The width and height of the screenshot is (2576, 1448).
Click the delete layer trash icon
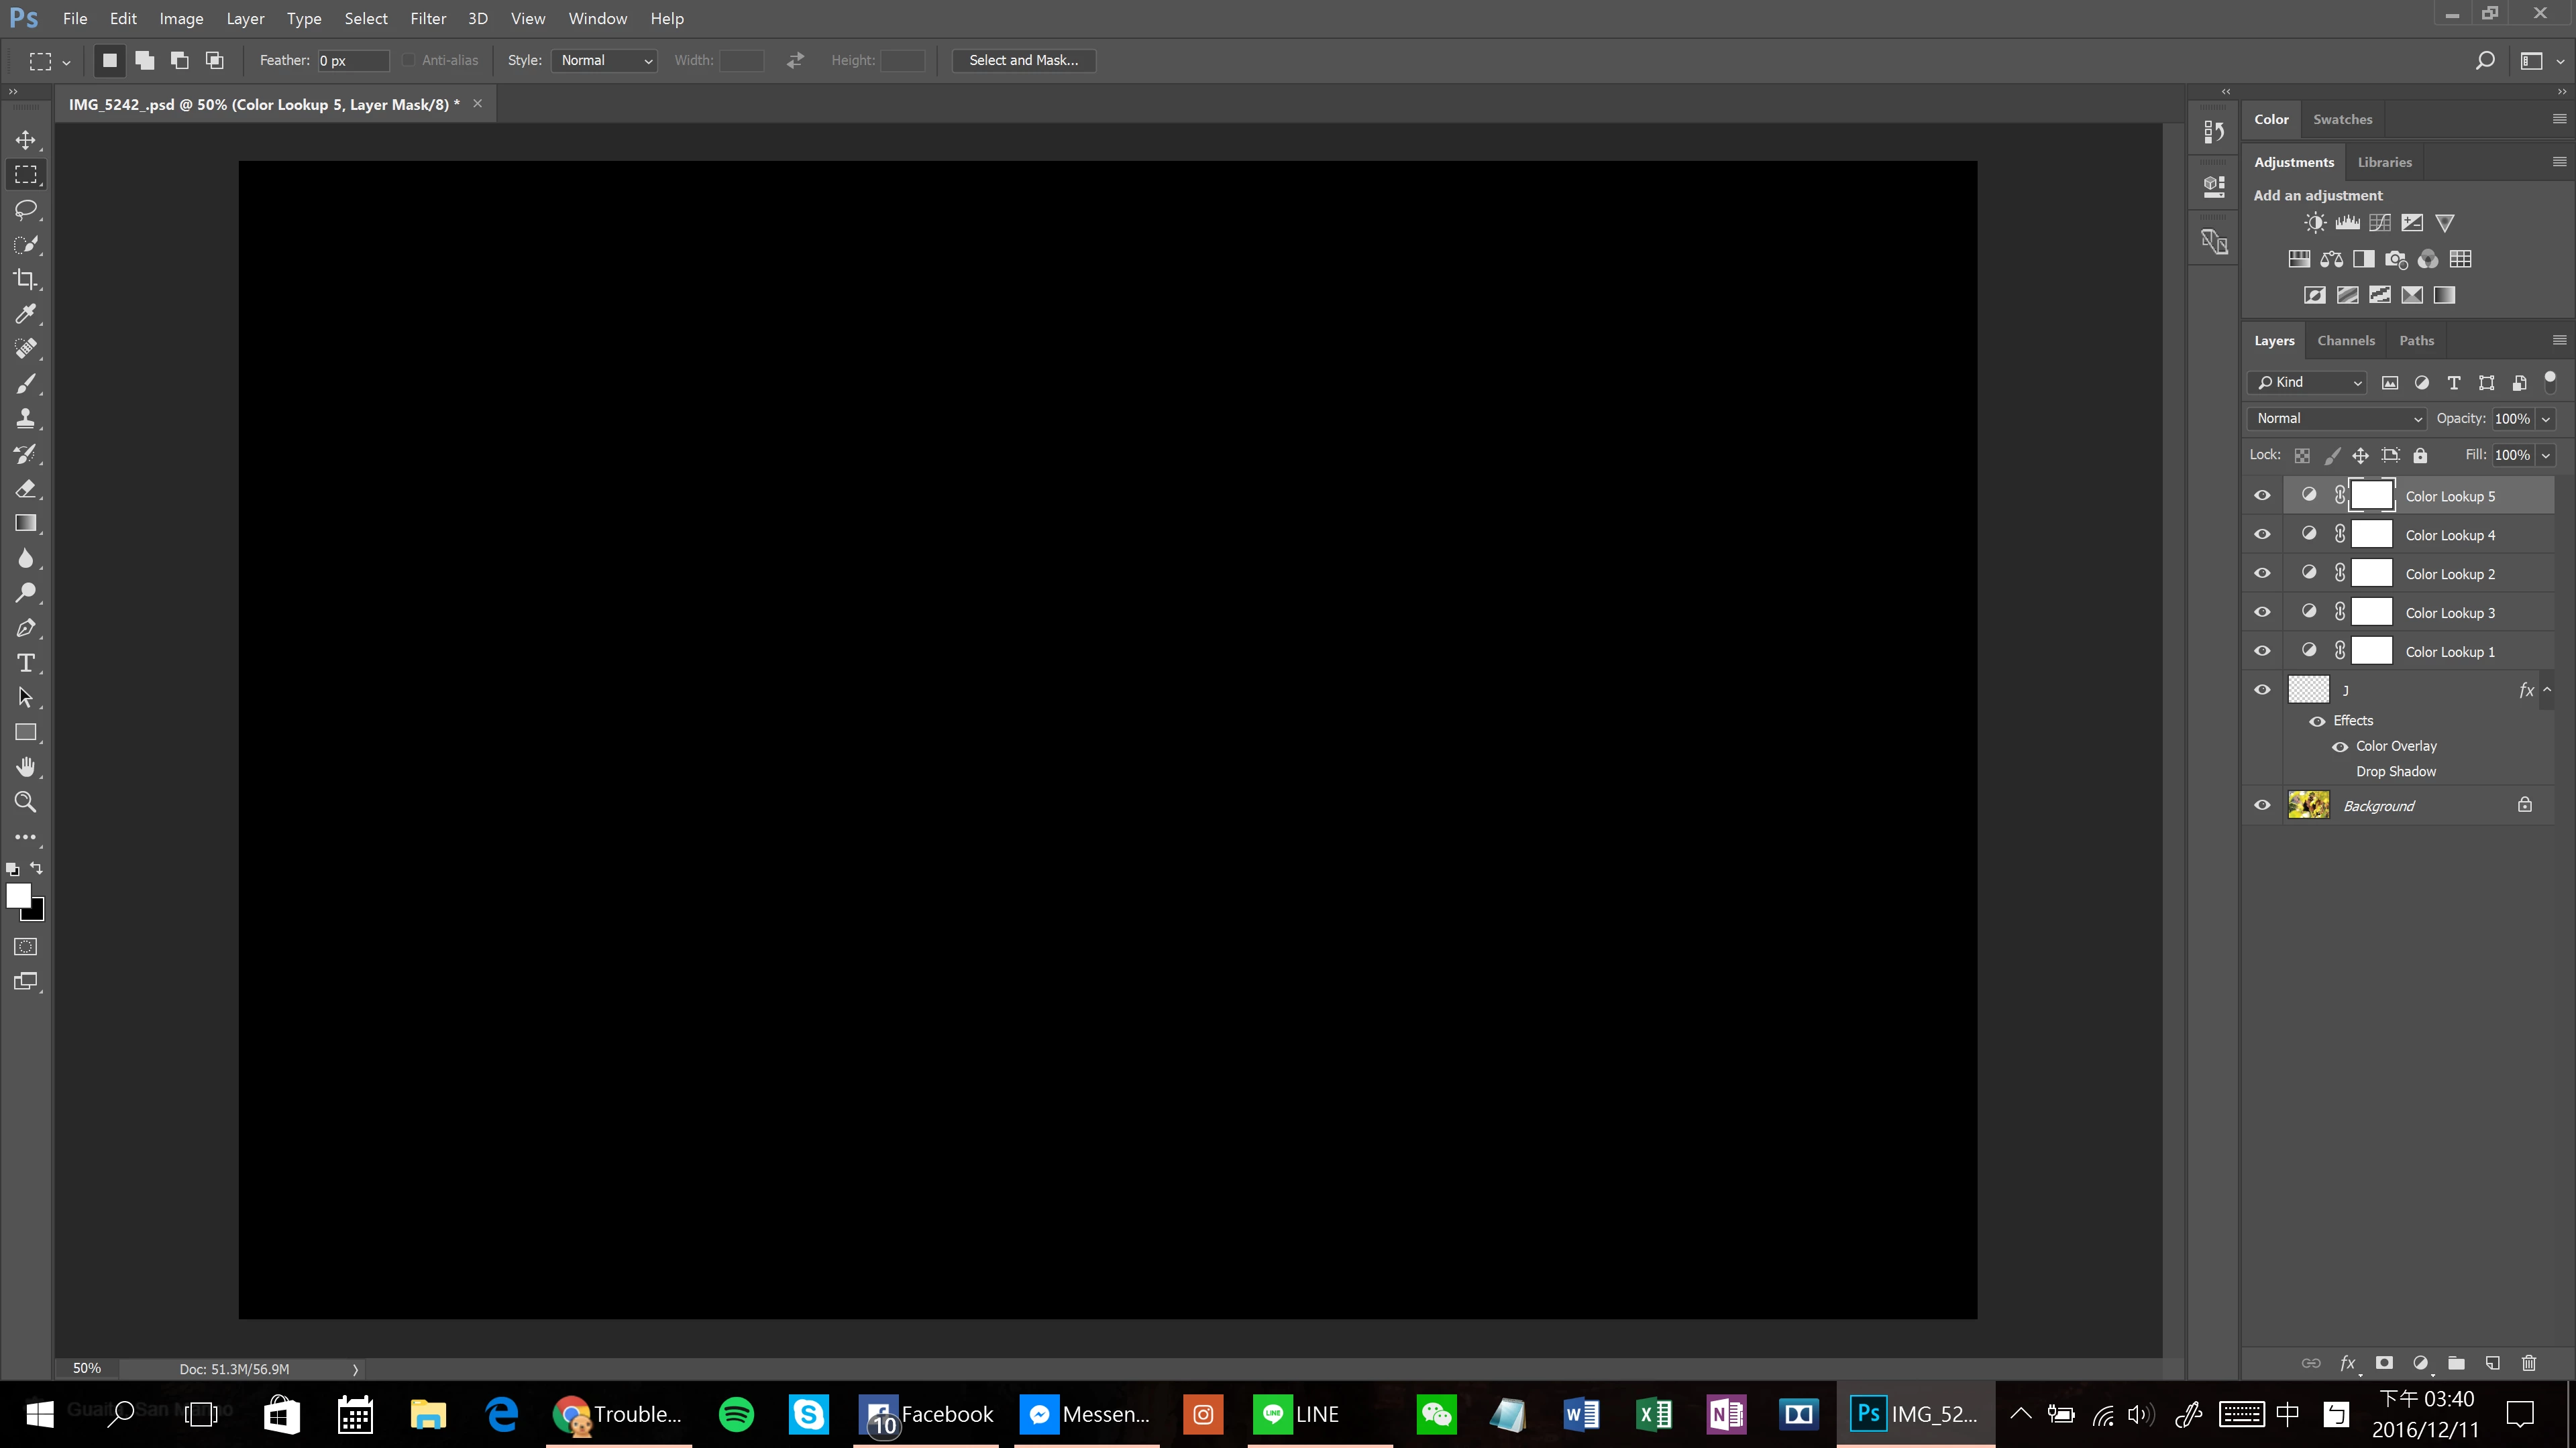tap(2529, 1363)
